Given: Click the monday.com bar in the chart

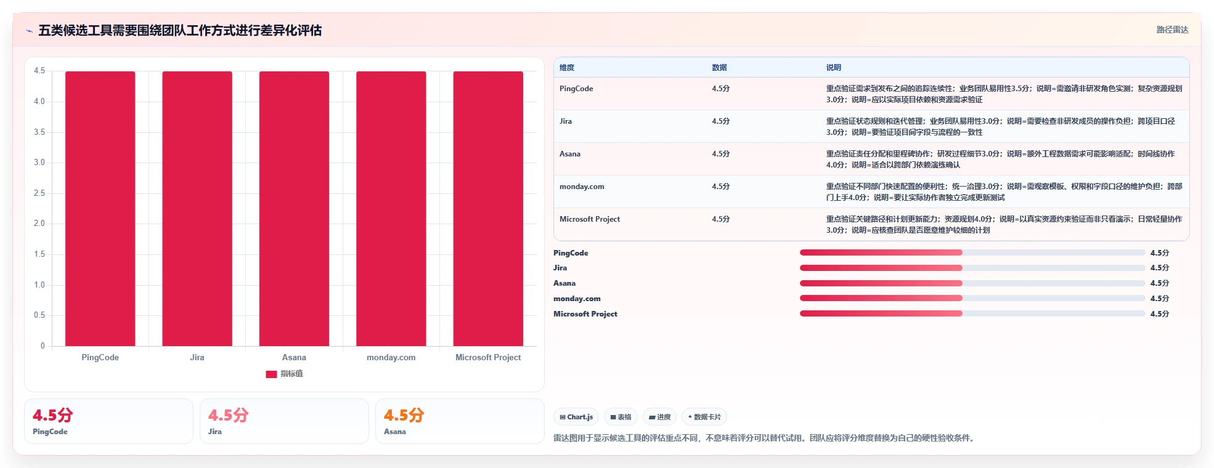Looking at the screenshot, I should point(391,209).
